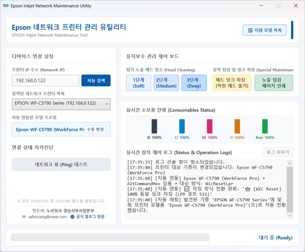
Task: Expand the detected network printer dropdown
Action: point(61,104)
